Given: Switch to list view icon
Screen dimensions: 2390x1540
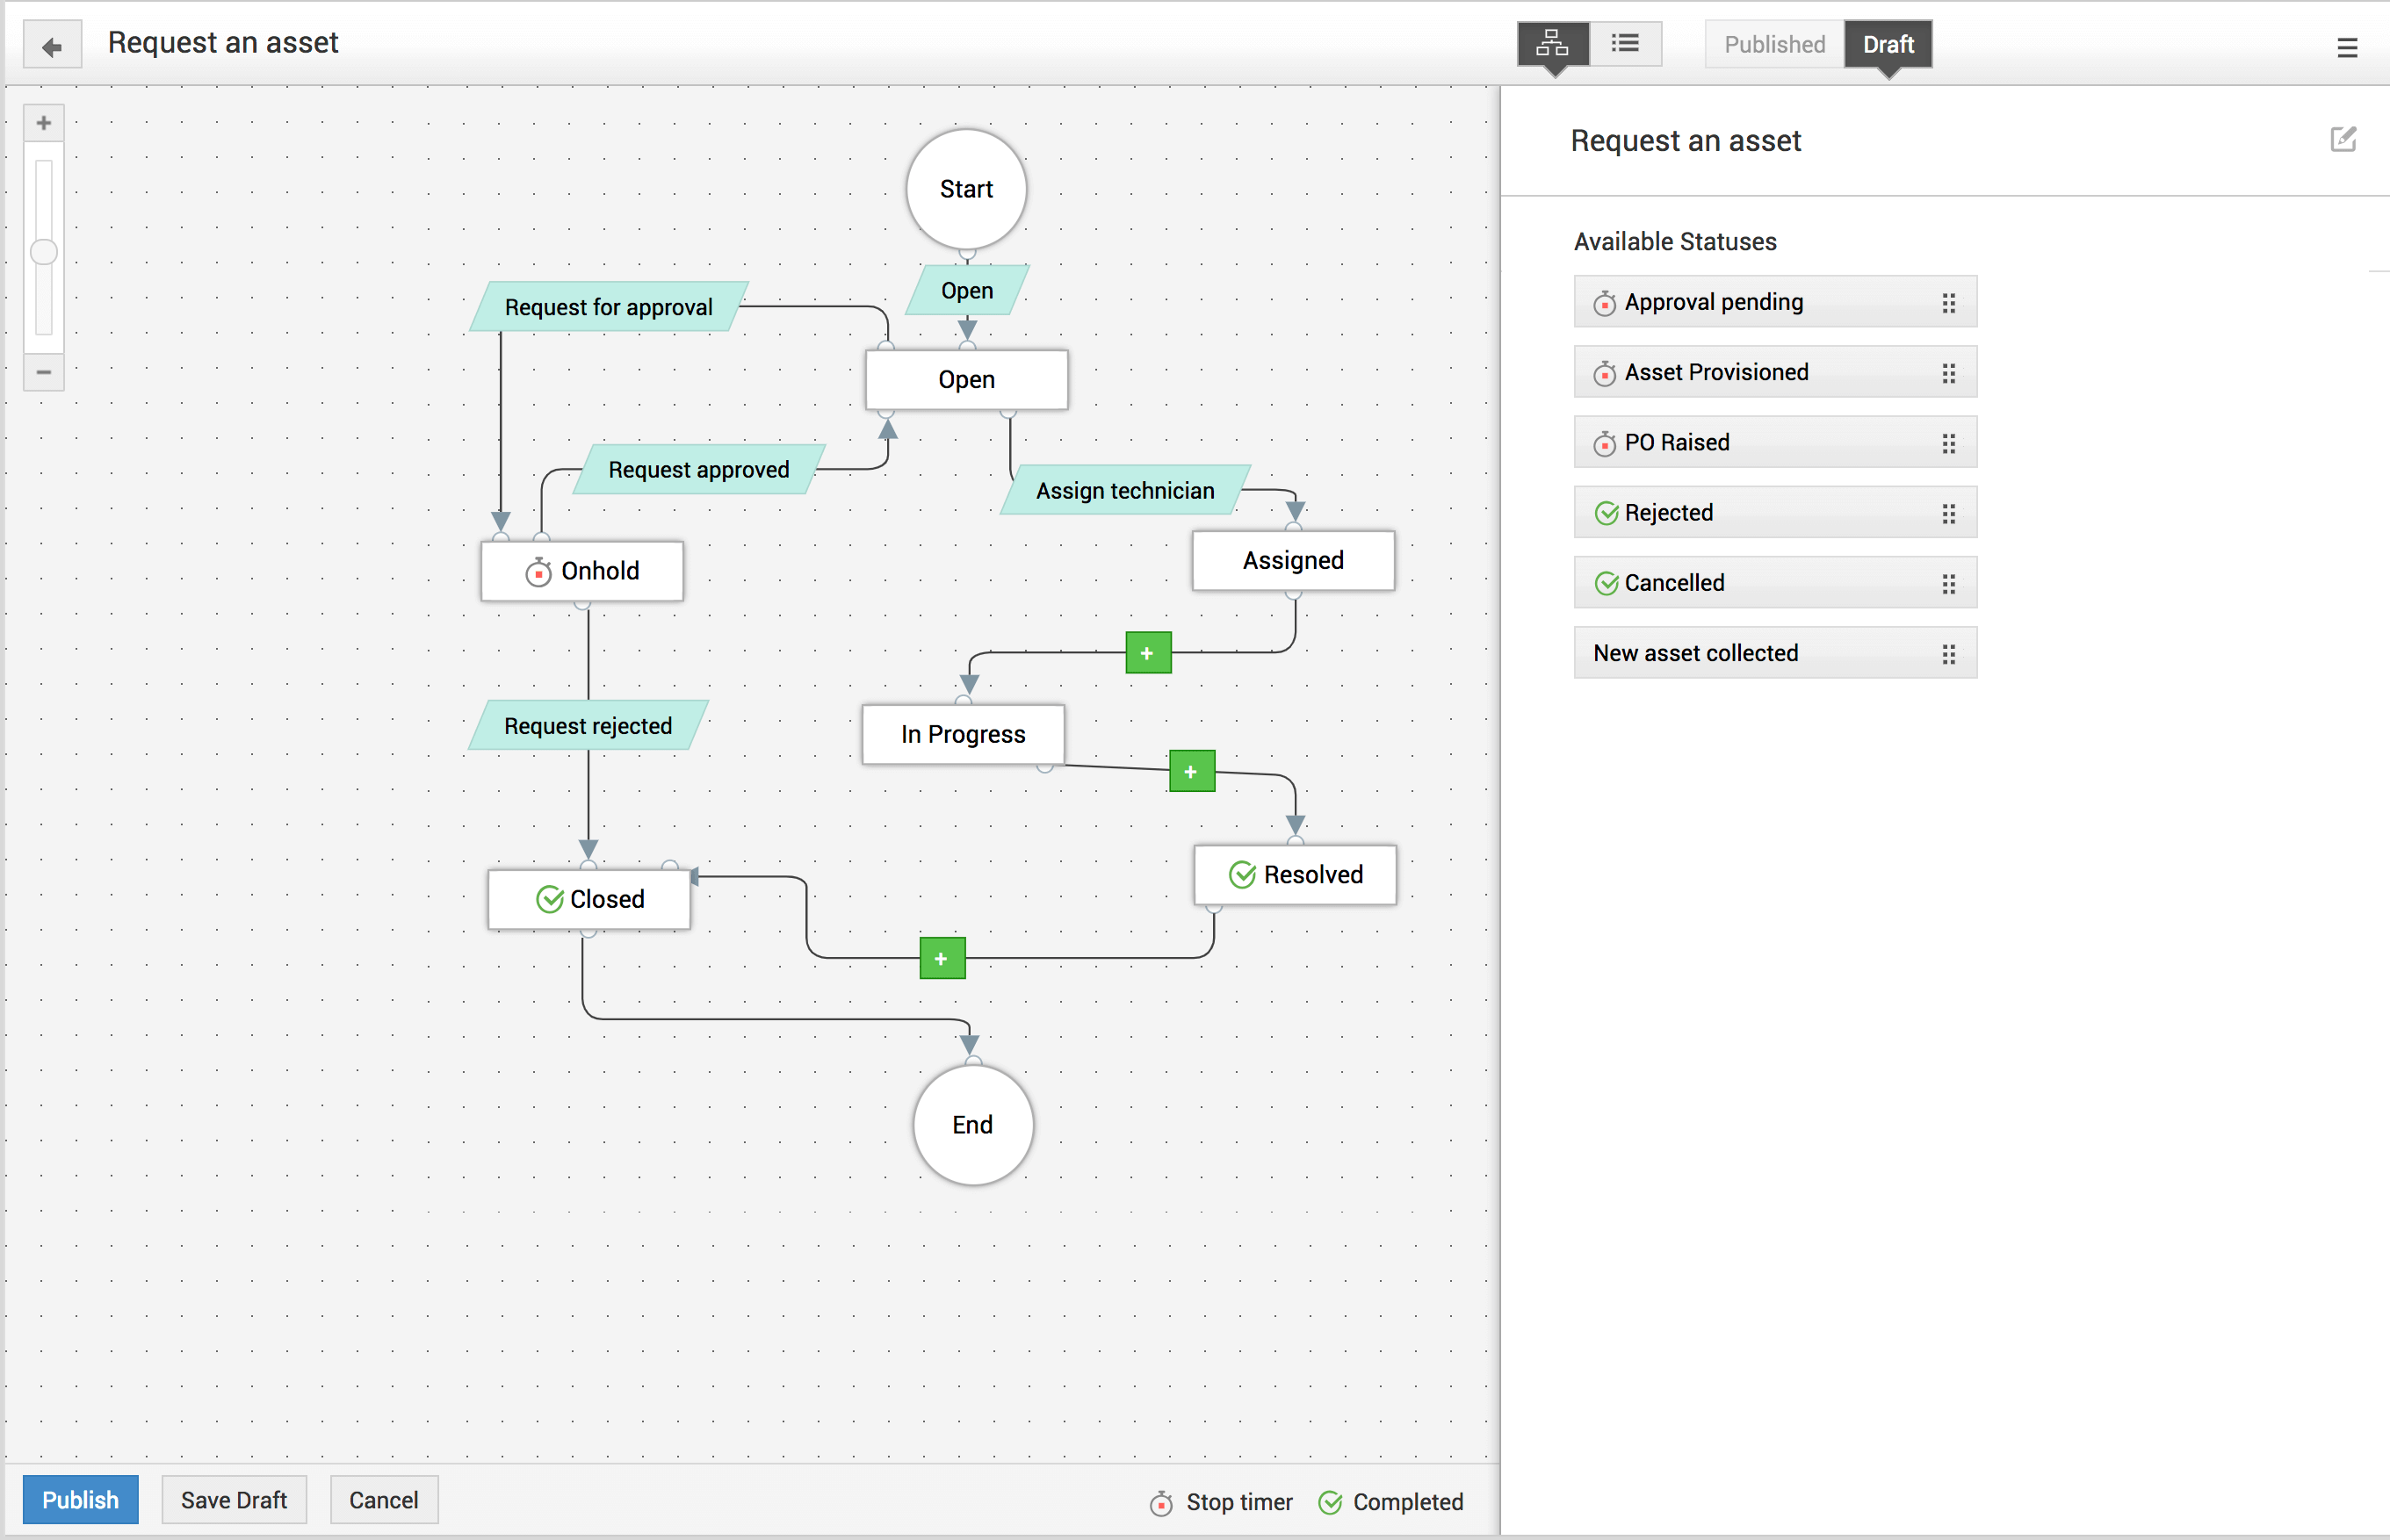Looking at the screenshot, I should pos(1625,44).
